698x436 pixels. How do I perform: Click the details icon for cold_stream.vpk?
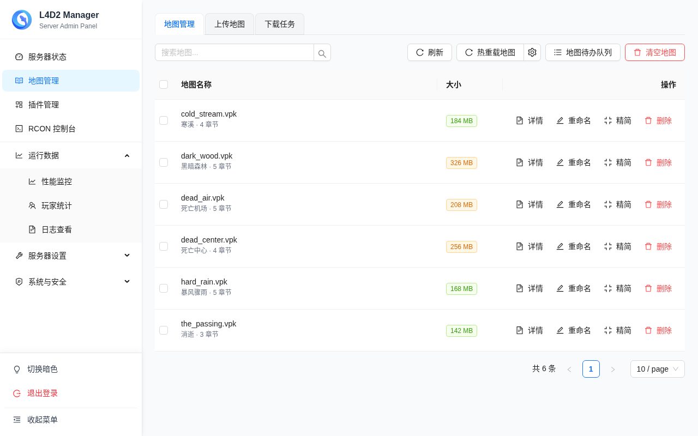click(x=520, y=120)
